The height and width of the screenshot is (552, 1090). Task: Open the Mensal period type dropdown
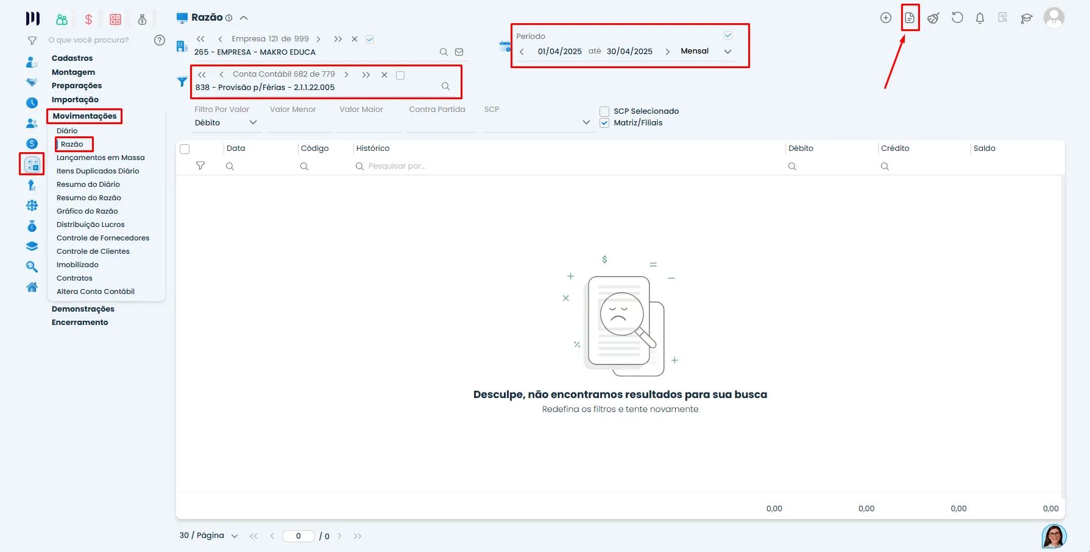point(706,51)
